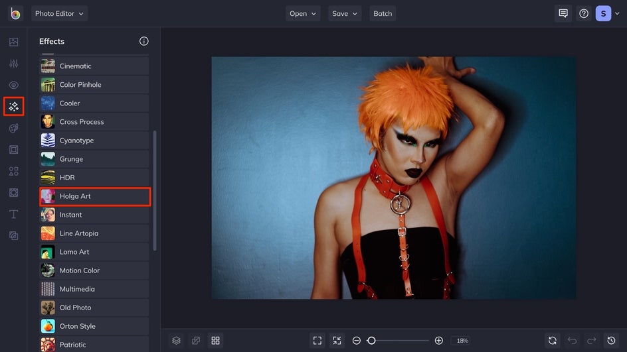Screen dimensions: 627x352
Task: Click the BeFunky logo icon
Action: tap(15, 13)
